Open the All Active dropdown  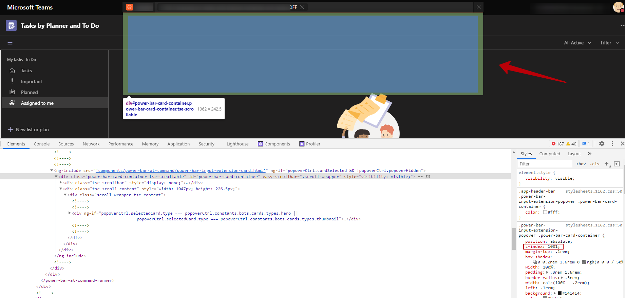[577, 43]
